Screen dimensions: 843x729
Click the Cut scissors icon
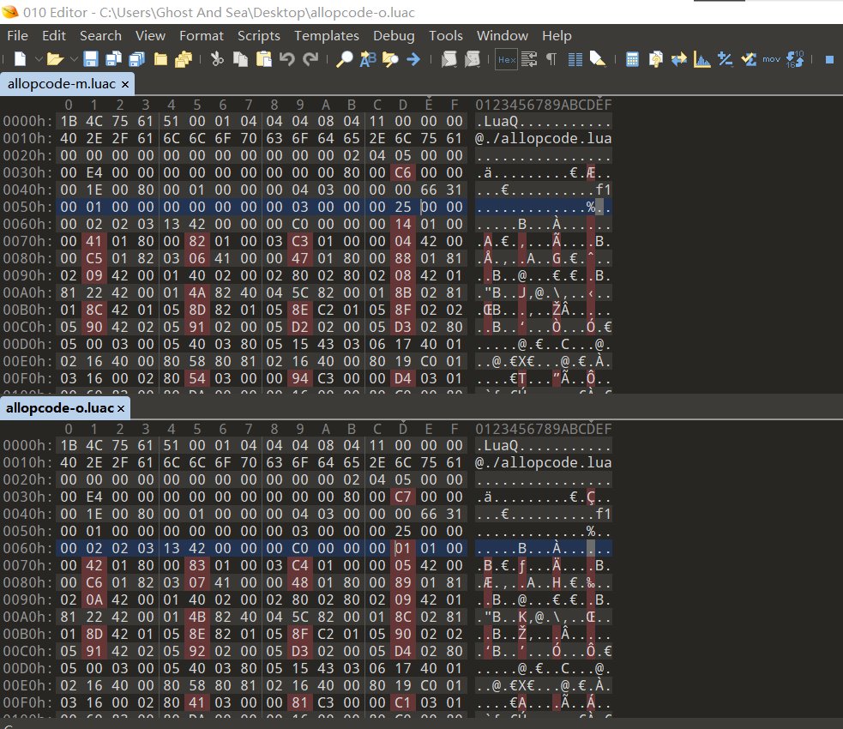click(x=217, y=59)
